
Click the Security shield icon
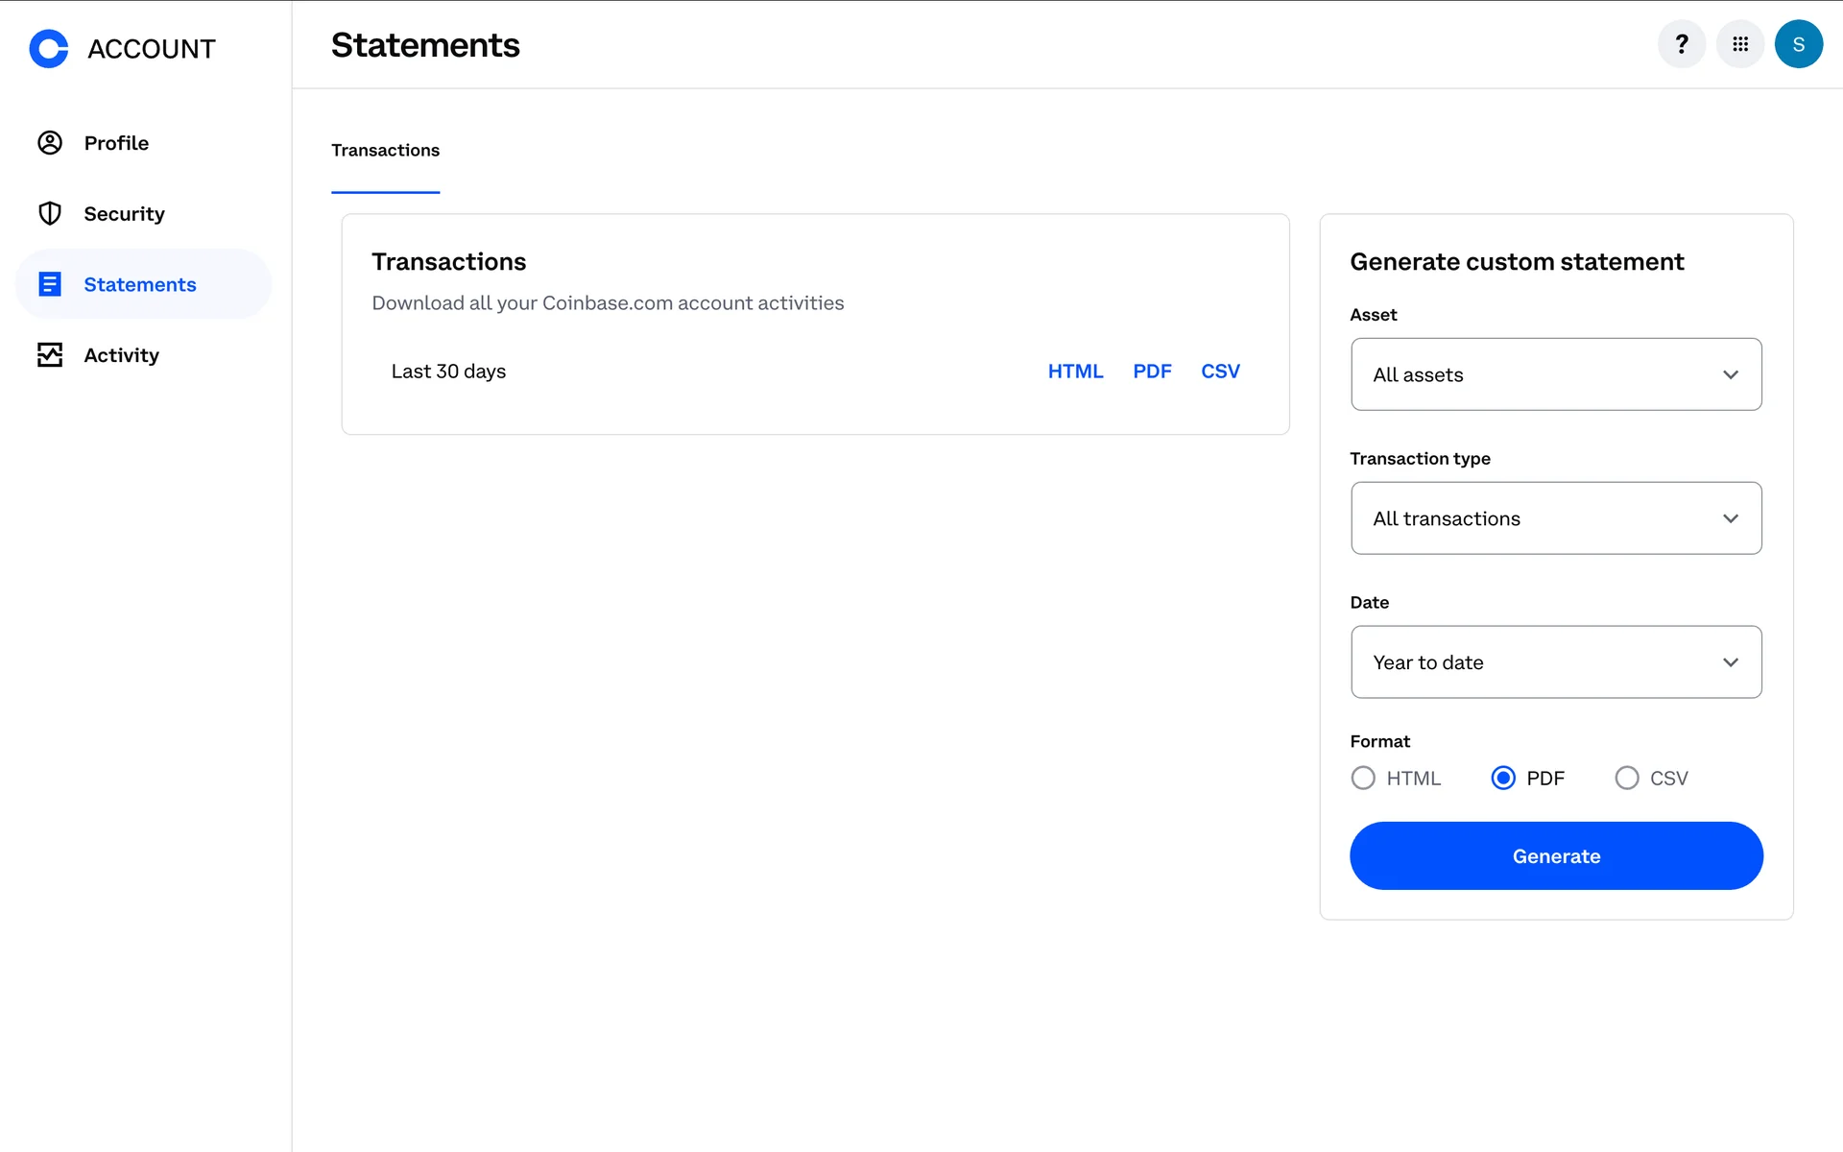(x=50, y=213)
